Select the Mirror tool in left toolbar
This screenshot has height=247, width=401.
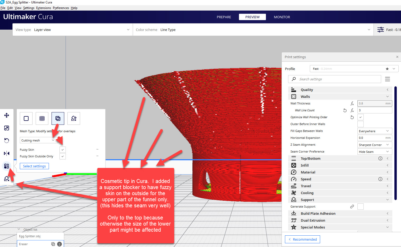[x=7, y=153]
